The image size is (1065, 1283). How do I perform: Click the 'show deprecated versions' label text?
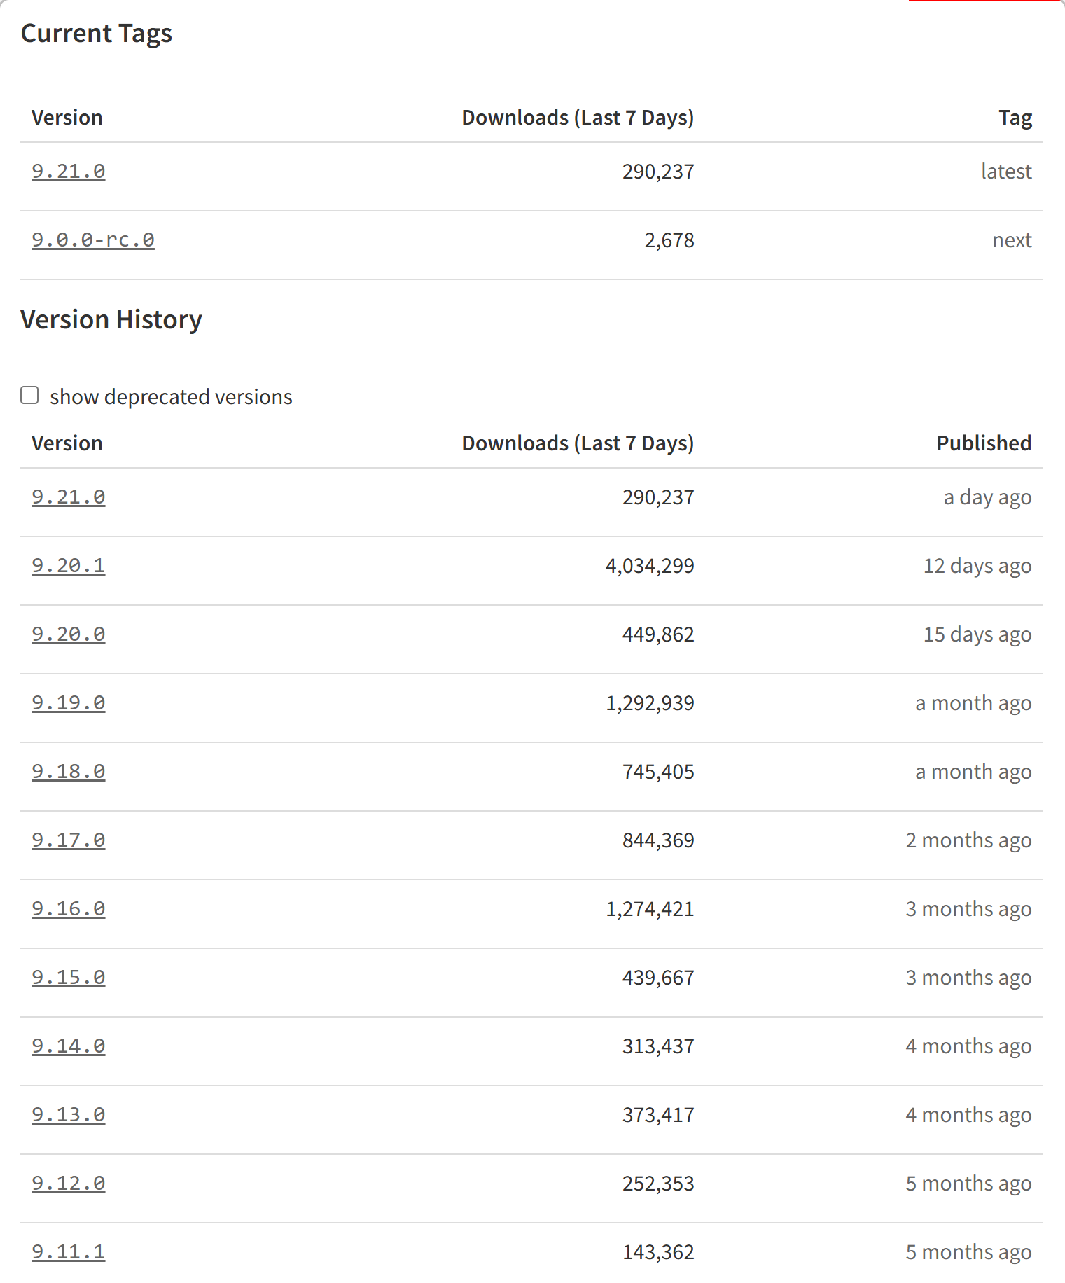point(171,397)
